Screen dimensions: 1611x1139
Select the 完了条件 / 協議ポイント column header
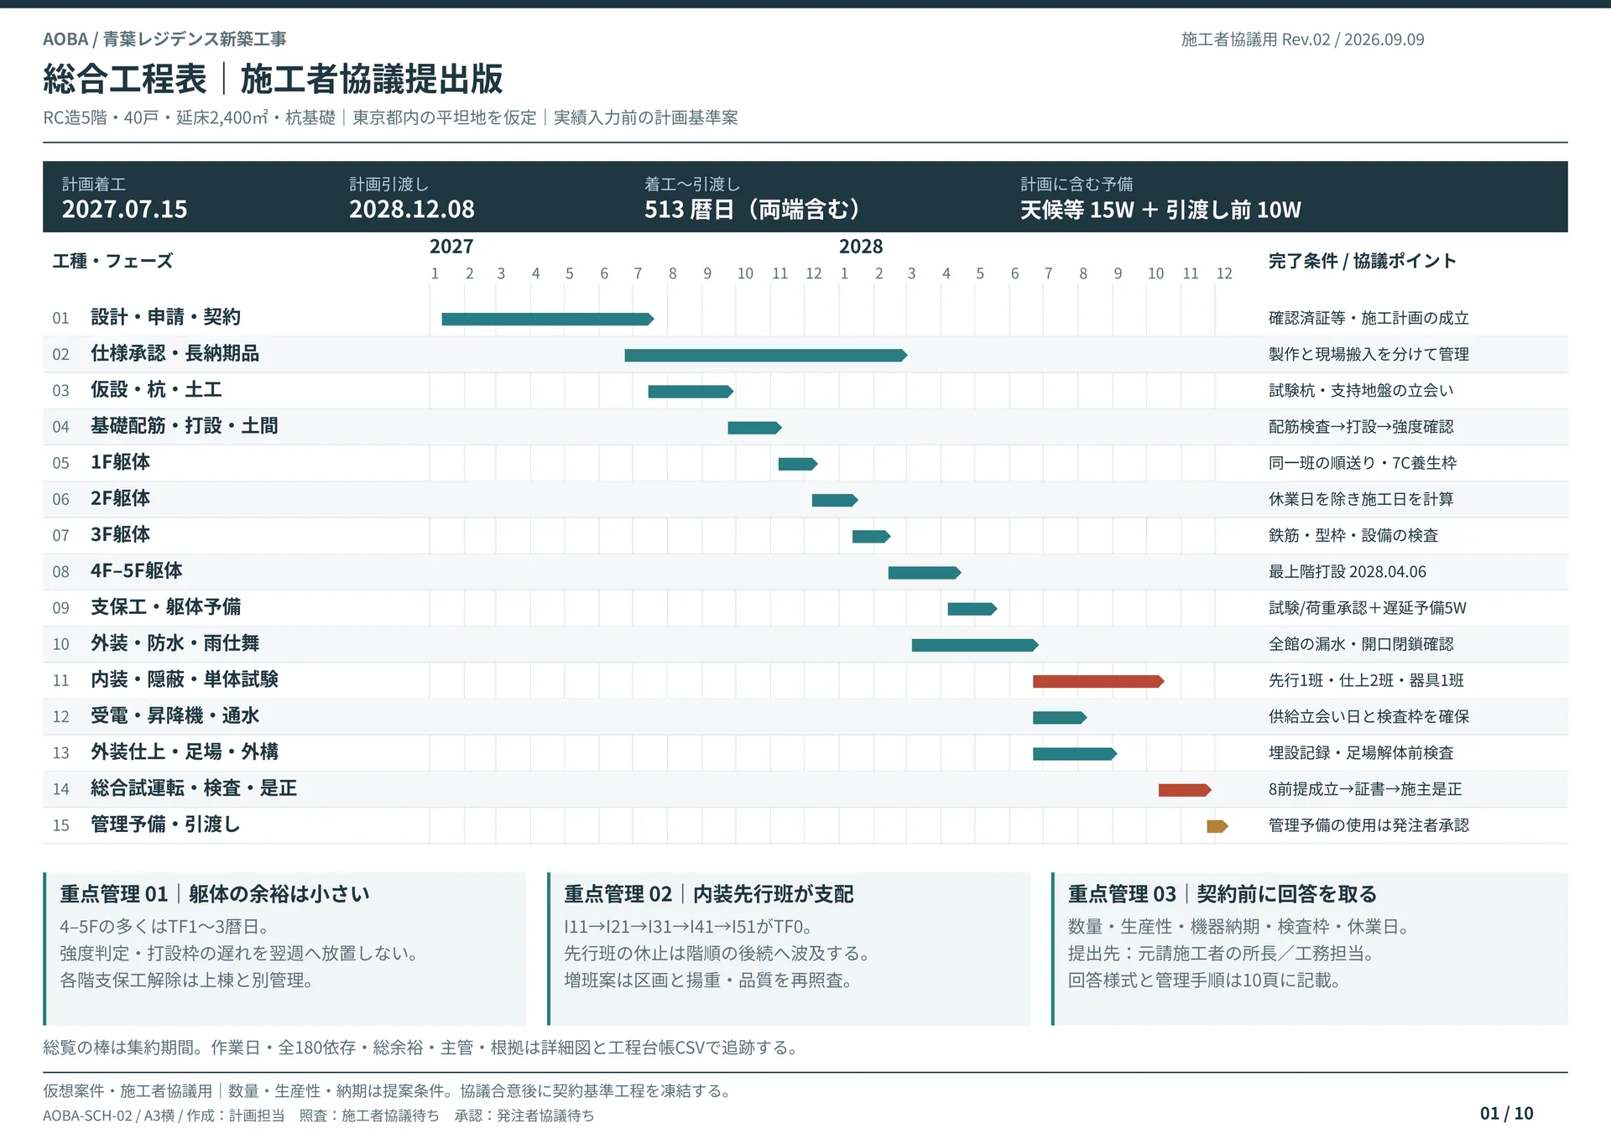pos(1363,261)
